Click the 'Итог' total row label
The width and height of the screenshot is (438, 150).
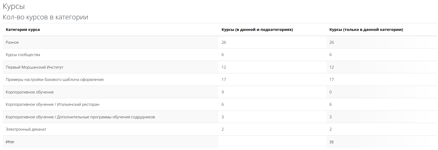coord(10,142)
